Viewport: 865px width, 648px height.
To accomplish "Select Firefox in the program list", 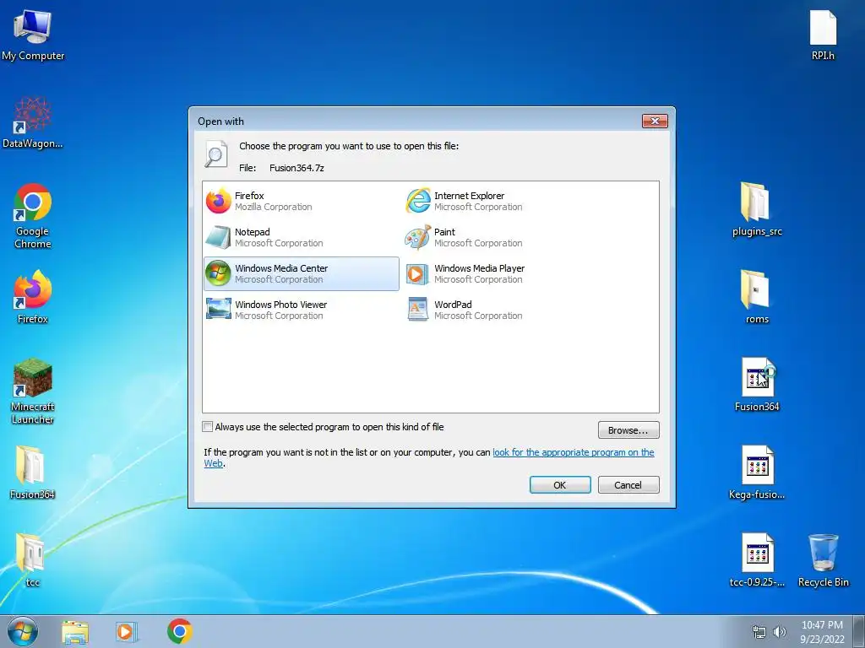I will pos(302,201).
